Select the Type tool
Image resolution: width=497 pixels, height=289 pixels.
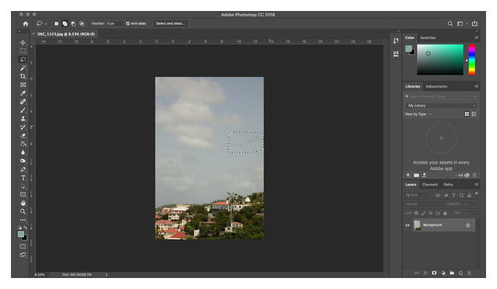tap(23, 178)
